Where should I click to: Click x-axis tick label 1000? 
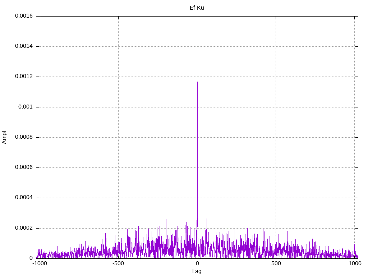[355, 263]
